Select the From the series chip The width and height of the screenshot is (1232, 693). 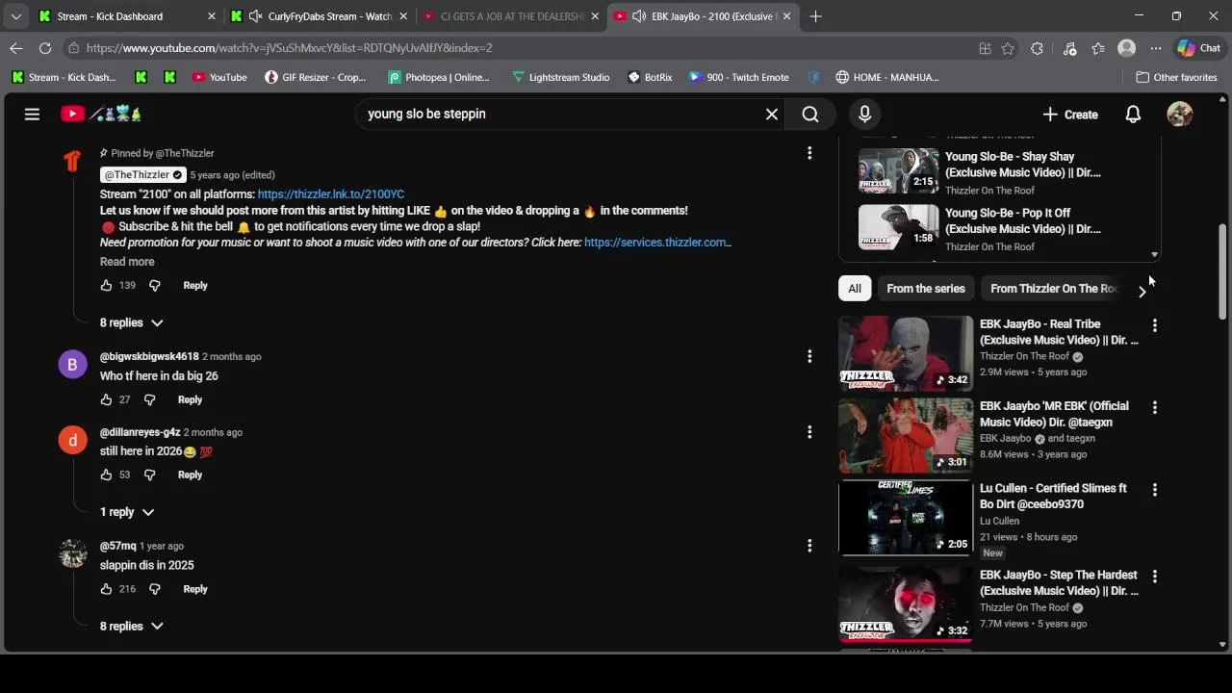pyautogui.click(x=926, y=289)
